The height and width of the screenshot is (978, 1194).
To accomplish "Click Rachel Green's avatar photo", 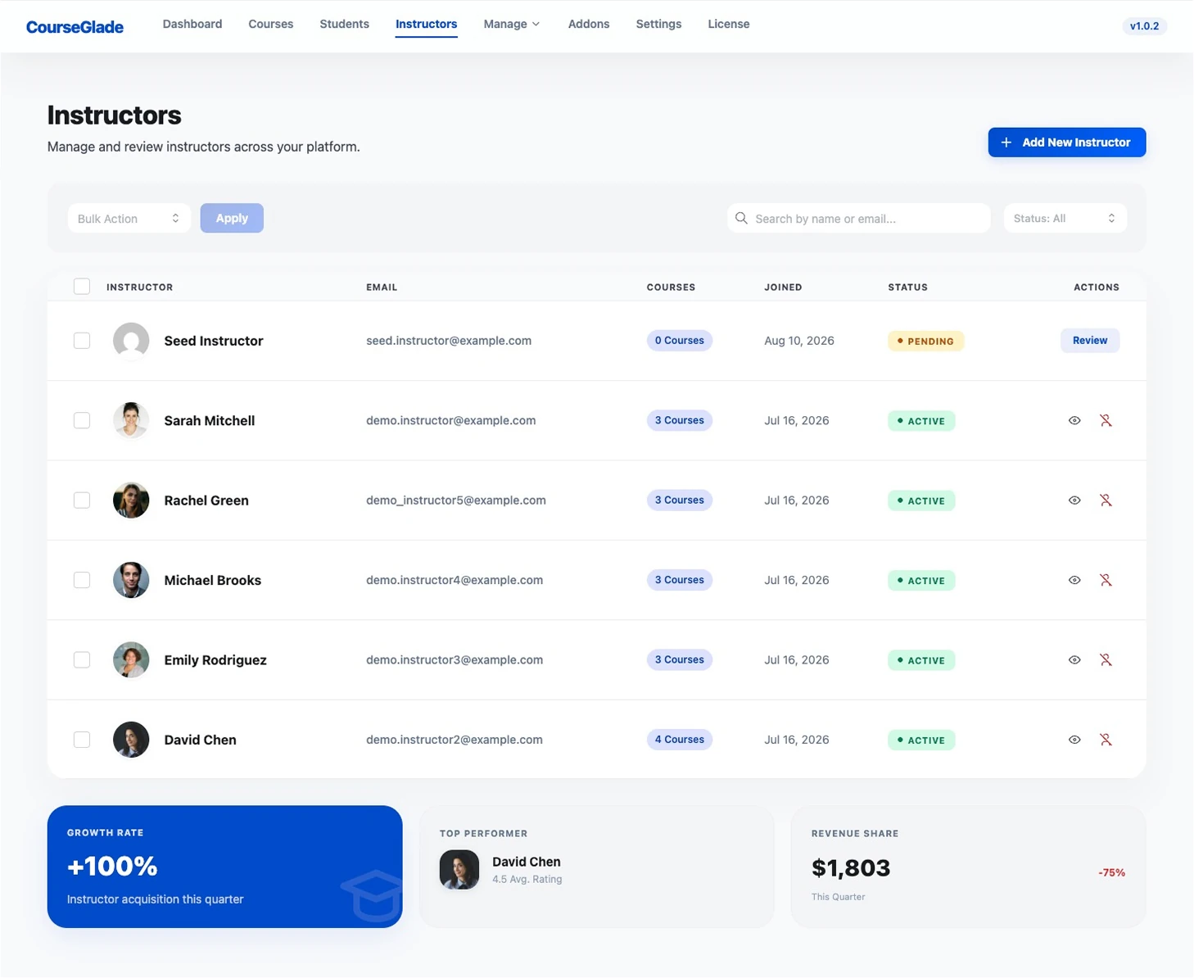I will pos(131,500).
